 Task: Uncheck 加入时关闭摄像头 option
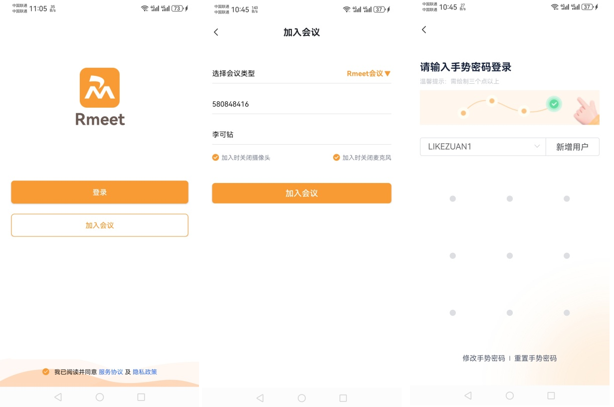click(x=215, y=158)
